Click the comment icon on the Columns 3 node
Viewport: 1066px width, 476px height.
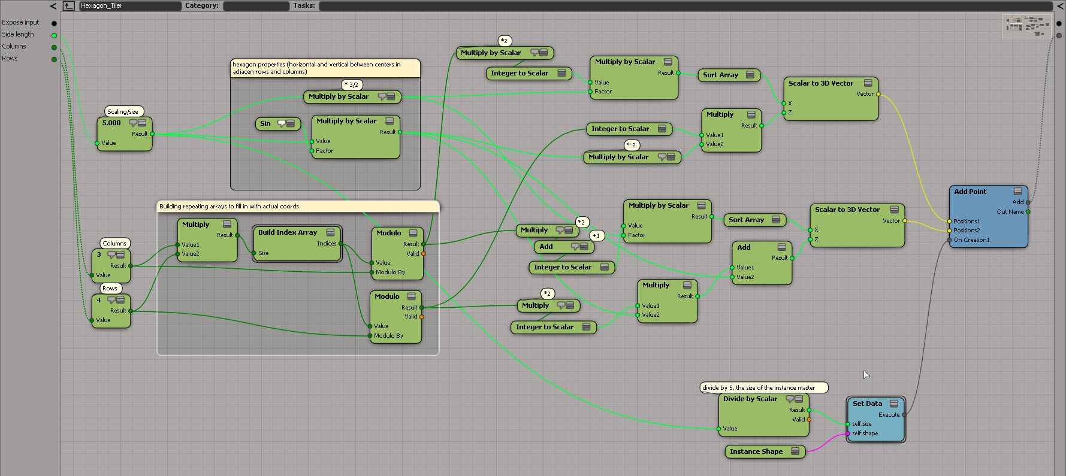pos(111,254)
